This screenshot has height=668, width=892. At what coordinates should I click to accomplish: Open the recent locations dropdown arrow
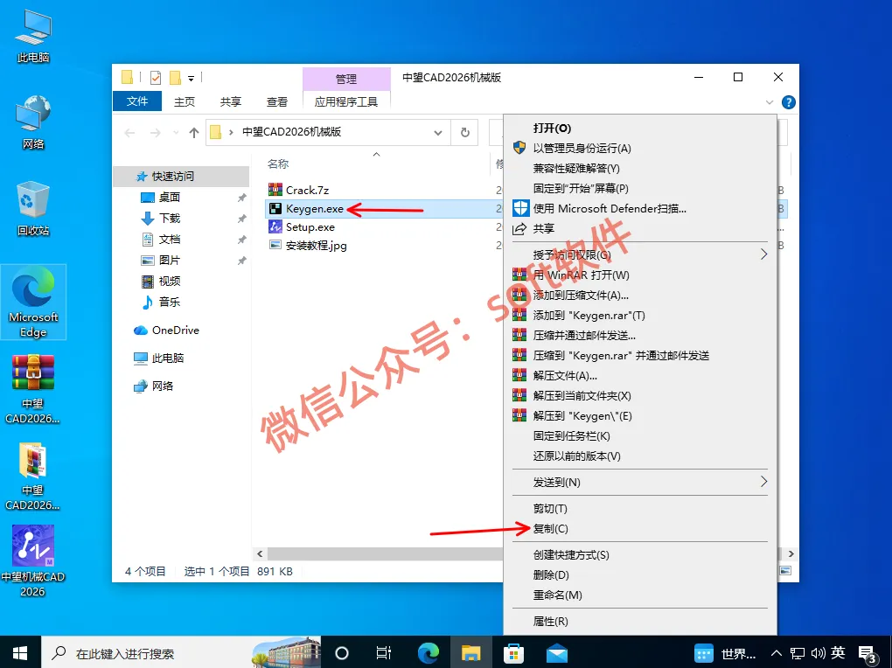coord(176,133)
